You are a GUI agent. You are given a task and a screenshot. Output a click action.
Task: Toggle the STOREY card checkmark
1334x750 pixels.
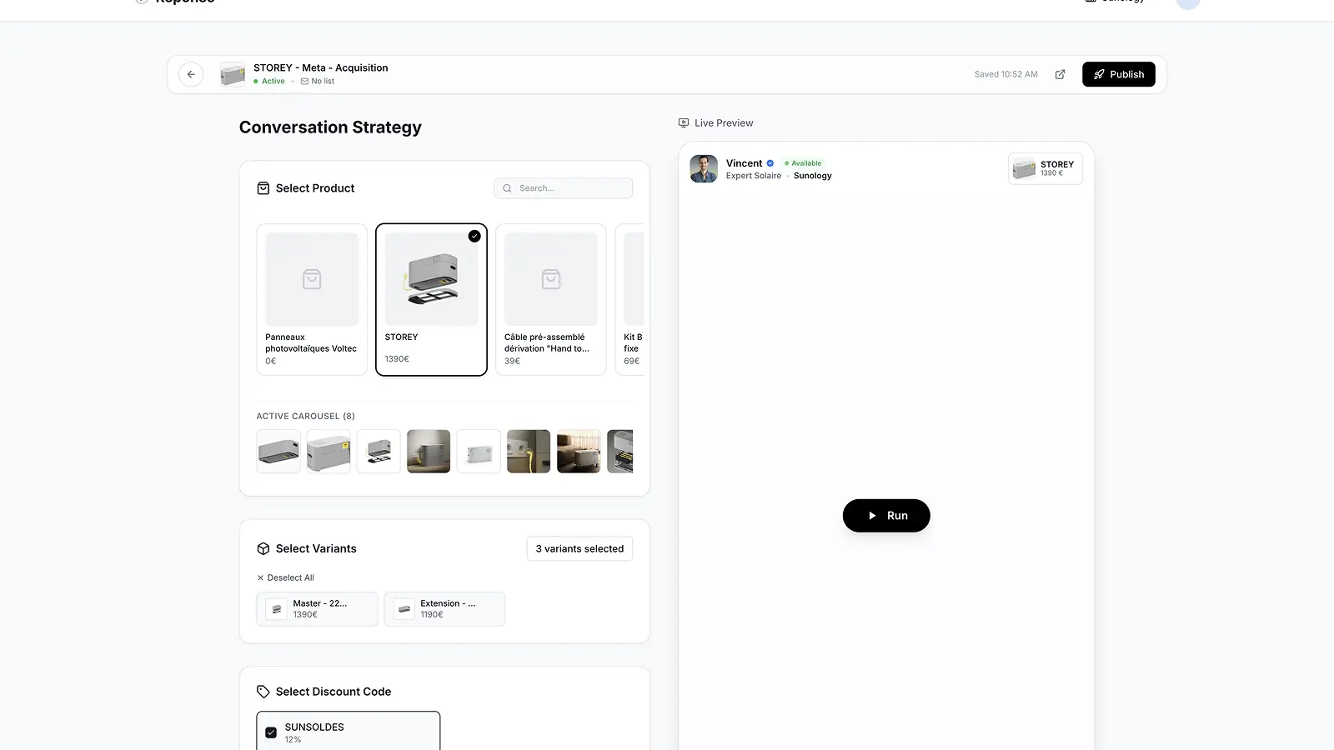click(x=474, y=236)
